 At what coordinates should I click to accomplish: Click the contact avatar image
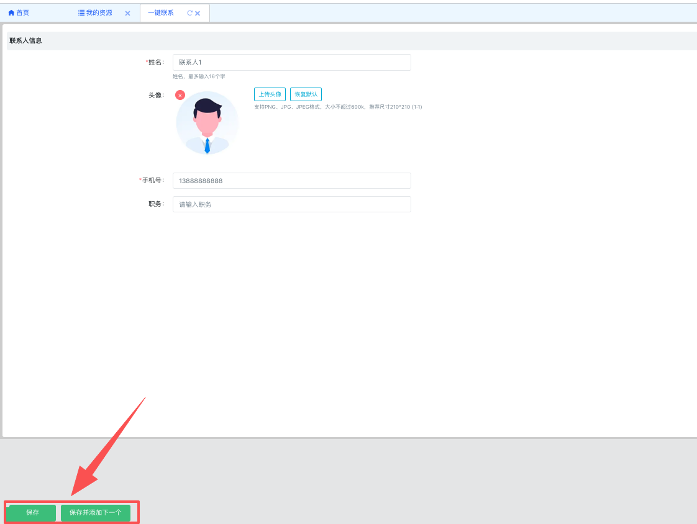pyautogui.click(x=207, y=123)
